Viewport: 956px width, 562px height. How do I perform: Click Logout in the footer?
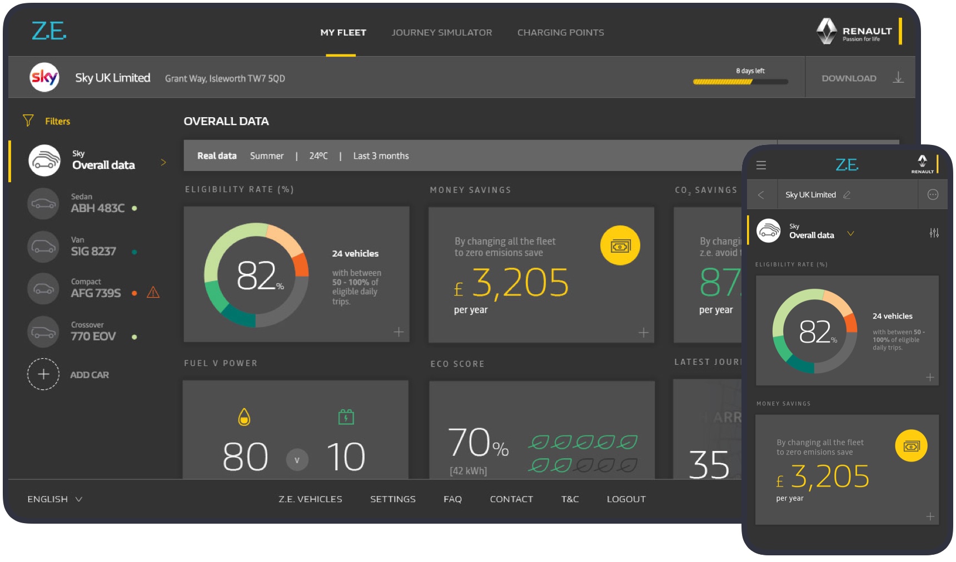click(626, 499)
